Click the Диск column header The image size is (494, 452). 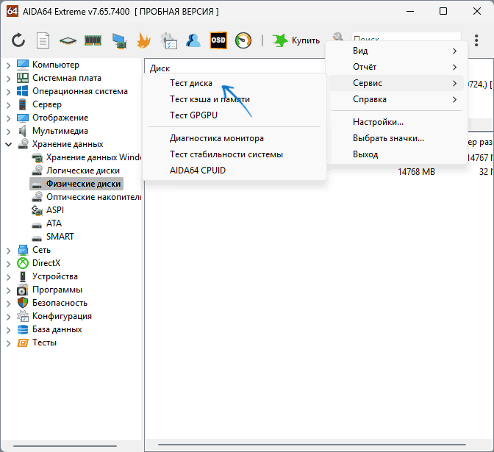(160, 68)
